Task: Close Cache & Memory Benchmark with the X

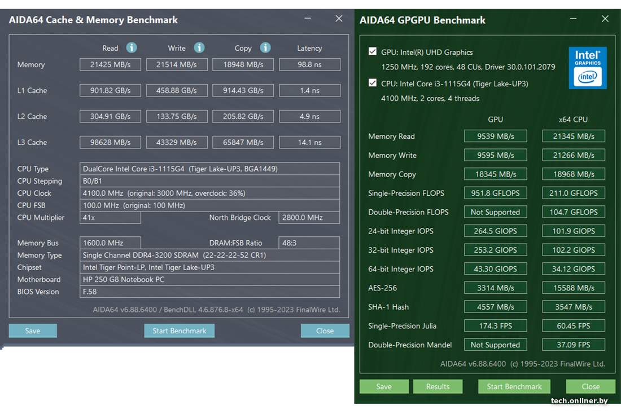Action: [339, 19]
